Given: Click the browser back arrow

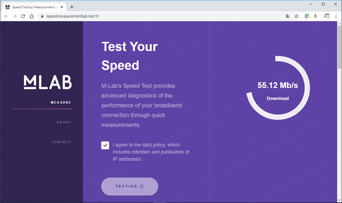Looking at the screenshot, I should [x=6, y=16].
